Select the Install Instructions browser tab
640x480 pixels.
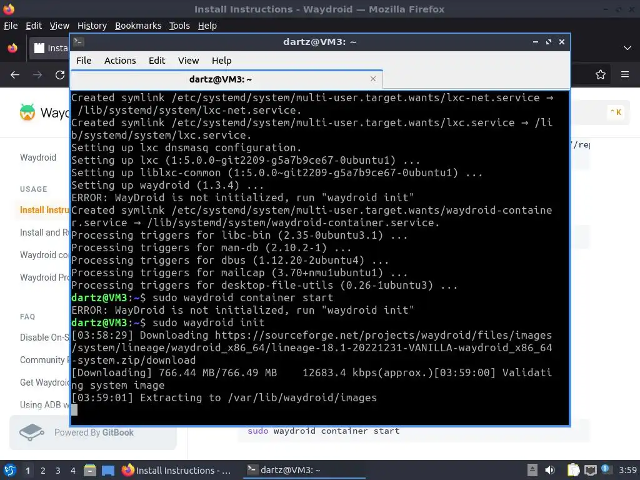[x=49, y=48]
